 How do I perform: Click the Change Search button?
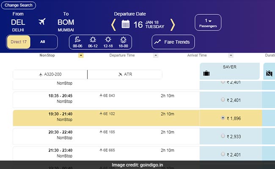point(19,5)
